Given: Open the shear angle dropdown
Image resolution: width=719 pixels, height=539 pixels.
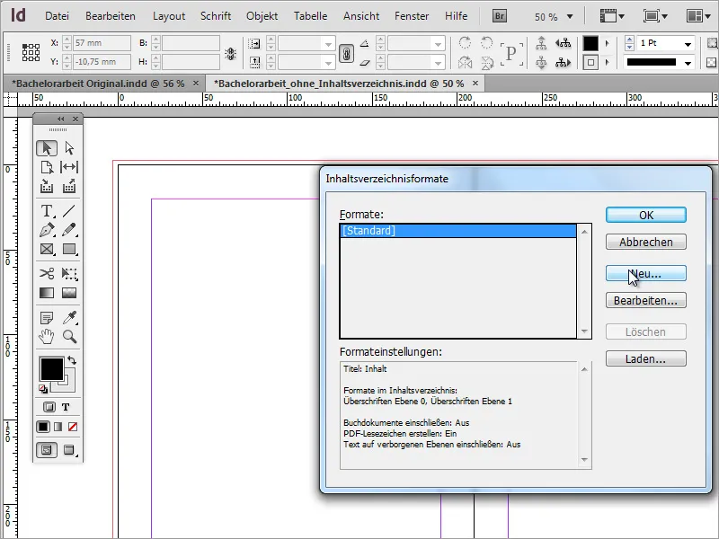Looking at the screenshot, I should click(x=438, y=62).
